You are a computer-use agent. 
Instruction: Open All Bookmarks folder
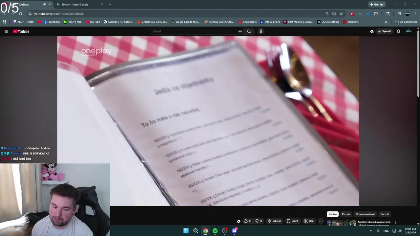point(406,22)
